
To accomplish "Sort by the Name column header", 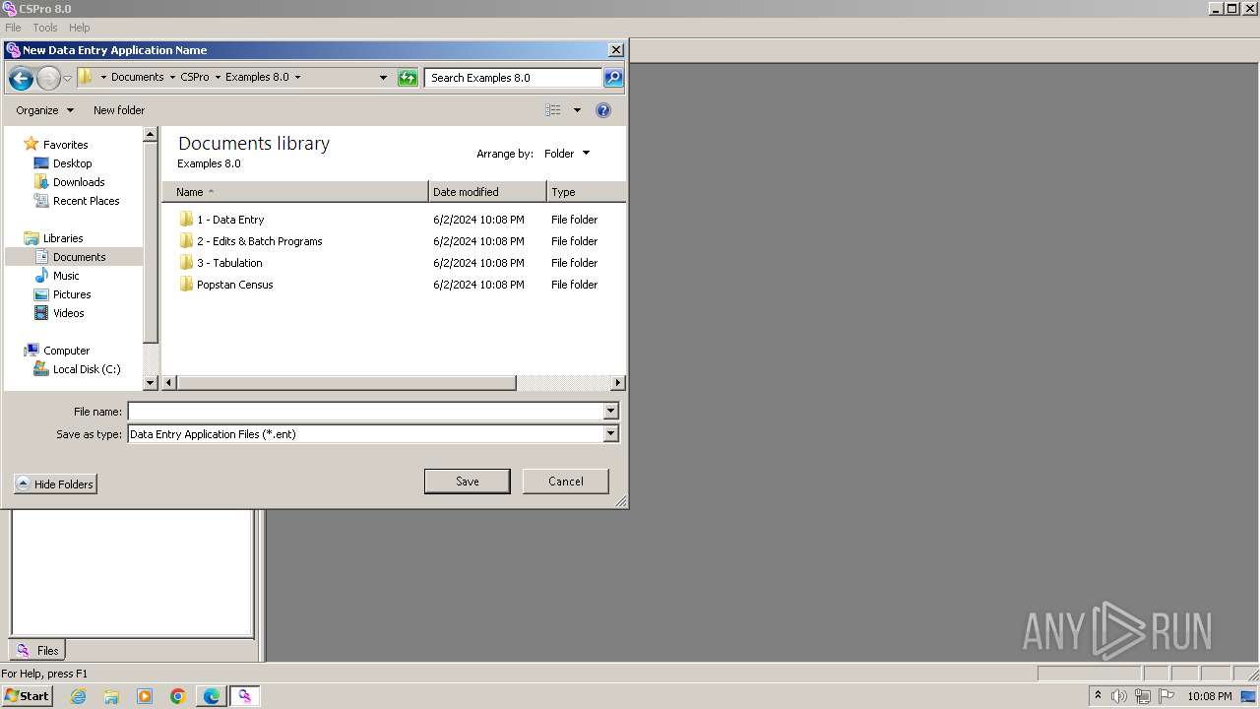I will coord(295,192).
